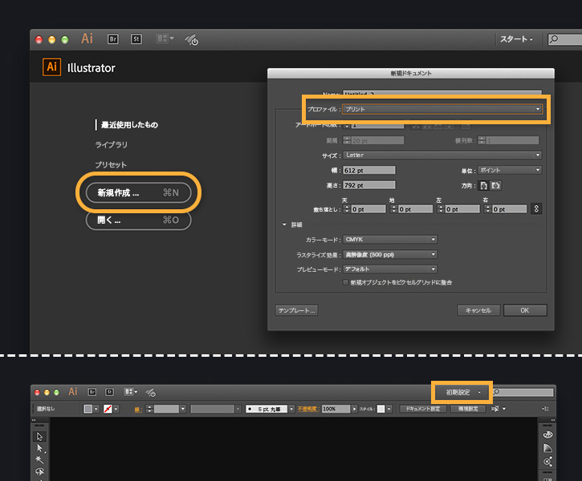
Task: Switch to the ライブラリ tab
Action: pos(111,145)
